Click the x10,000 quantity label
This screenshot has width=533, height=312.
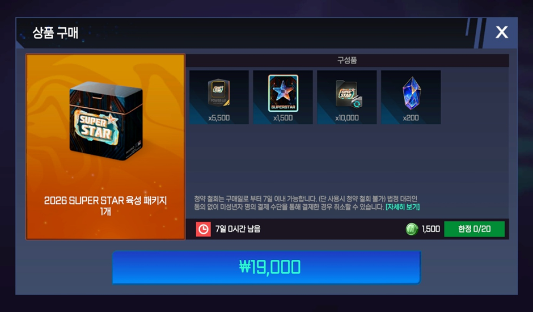(346, 118)
